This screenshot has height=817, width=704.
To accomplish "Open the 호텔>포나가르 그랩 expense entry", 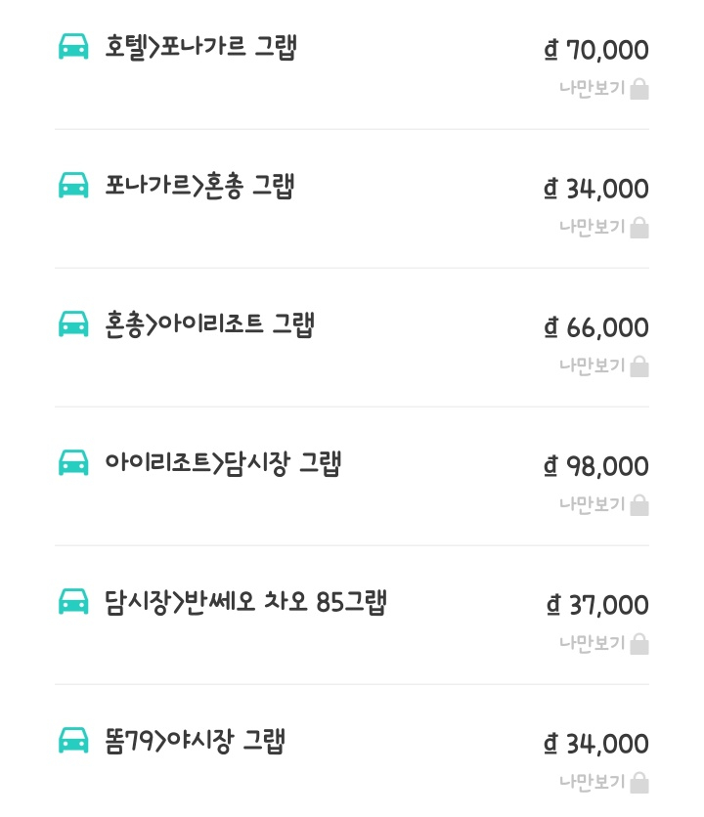I will pyautogui.click(x=200, y=47).
